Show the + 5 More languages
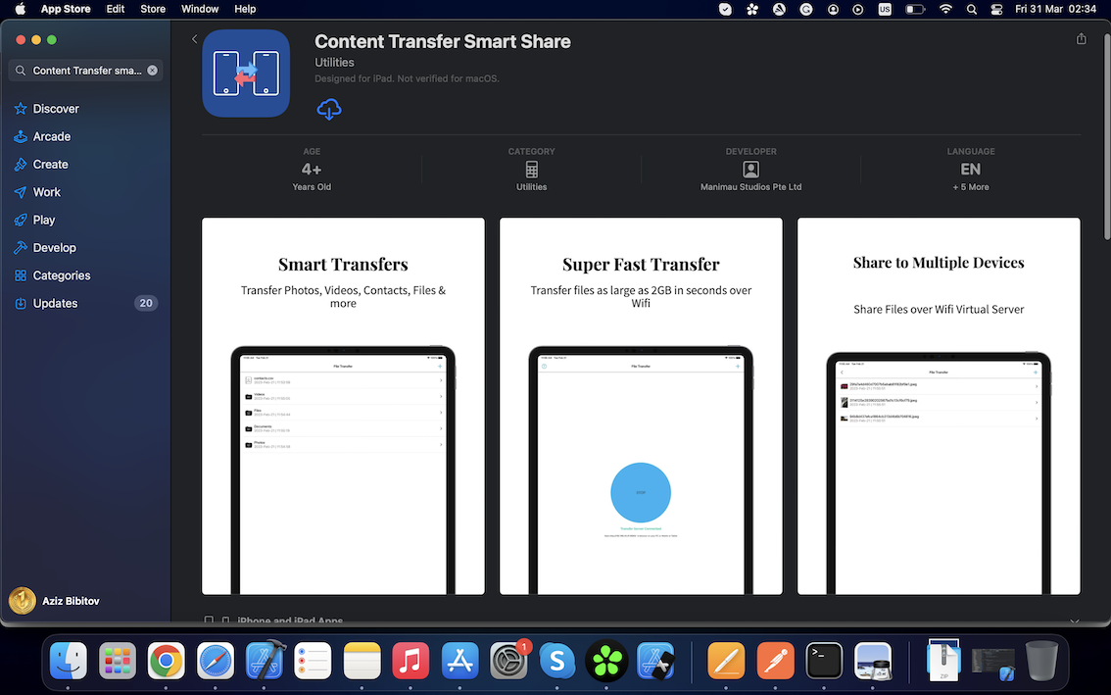The image size is (1111, 695). (970, 187)
